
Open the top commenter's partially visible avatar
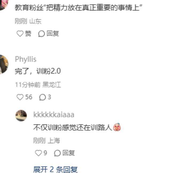point(4,5)
